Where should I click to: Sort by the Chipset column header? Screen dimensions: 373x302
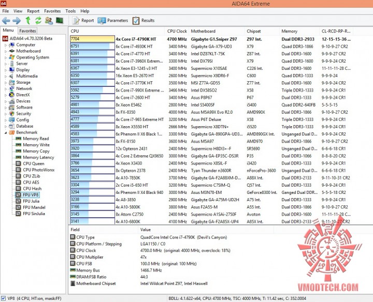[x=262, y=31]
